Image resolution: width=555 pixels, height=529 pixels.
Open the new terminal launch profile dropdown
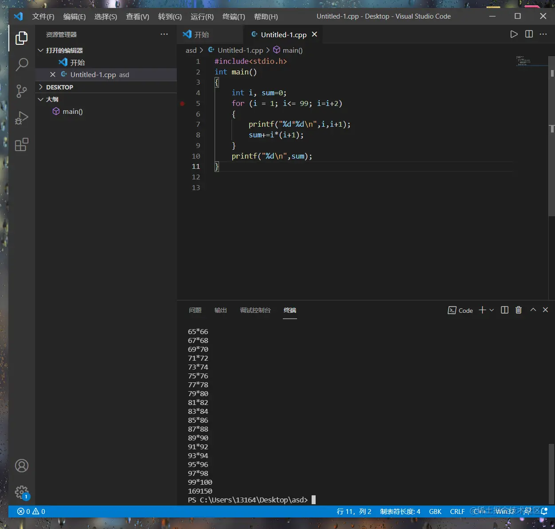[x=492, y=310]
